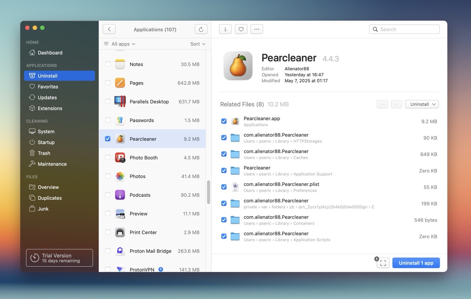Viewport: 471px width, 299px height.
Task: Uncheck the Caches folder item
Action: tap(224, 154)
